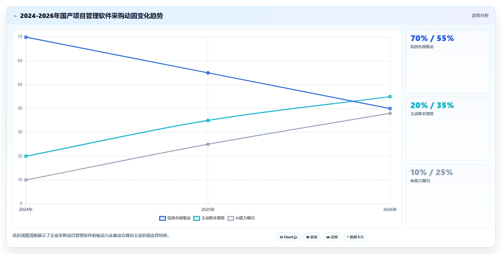Select the 数据卡片 chip
This screenshot has width=502, height=254.
(x=355, y=237)
